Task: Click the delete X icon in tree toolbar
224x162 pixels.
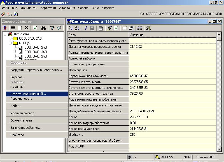Action: (x=26, y=28)
